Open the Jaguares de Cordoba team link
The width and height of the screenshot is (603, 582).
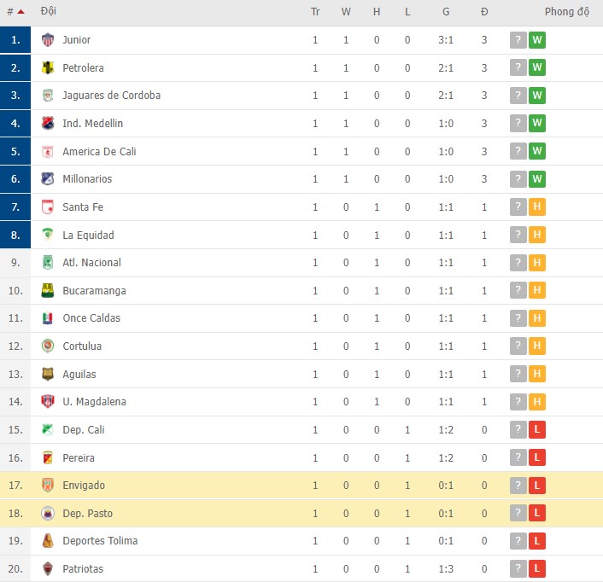[111, 96]
